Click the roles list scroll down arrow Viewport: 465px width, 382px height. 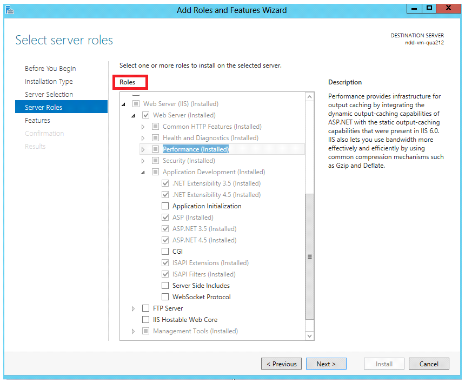tap(310, 335)
